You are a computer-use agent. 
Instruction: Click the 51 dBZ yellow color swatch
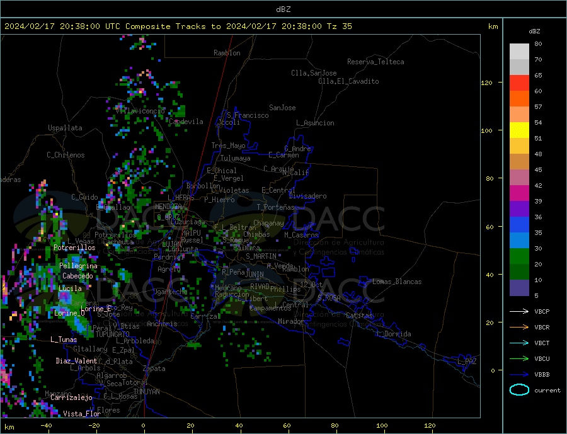tap(519, 130)
